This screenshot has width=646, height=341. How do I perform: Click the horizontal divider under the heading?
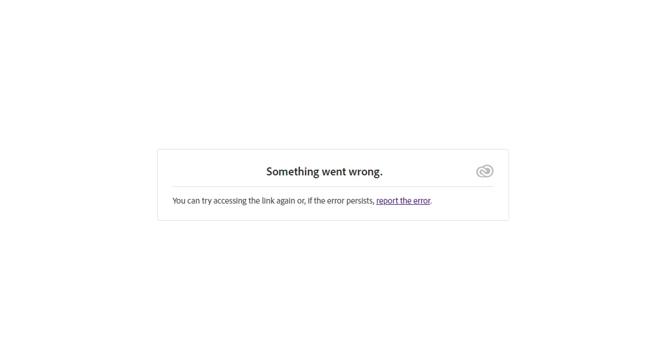[332, 186]
